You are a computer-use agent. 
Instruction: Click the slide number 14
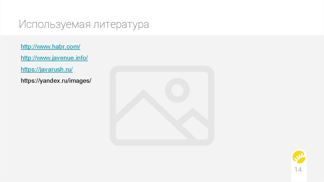coord(298,170)
